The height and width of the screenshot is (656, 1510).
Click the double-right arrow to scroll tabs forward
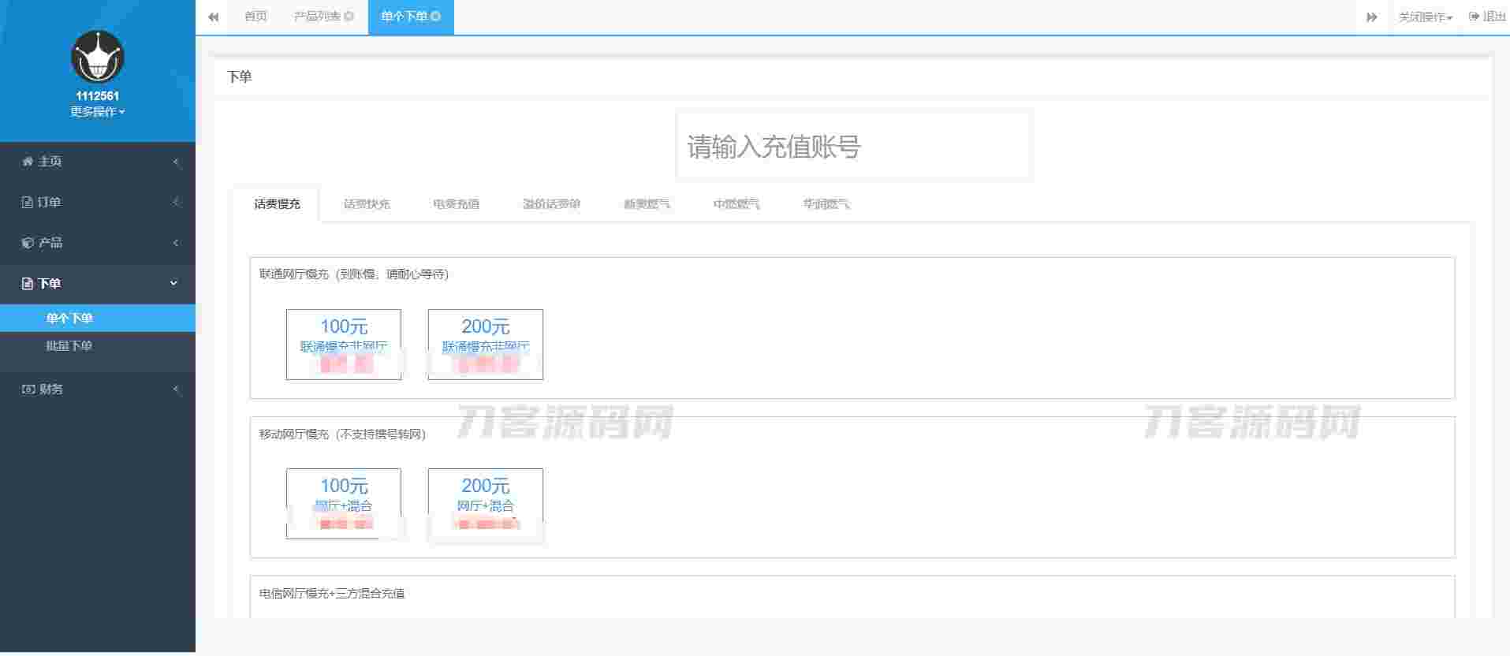tap(1371, 17)
